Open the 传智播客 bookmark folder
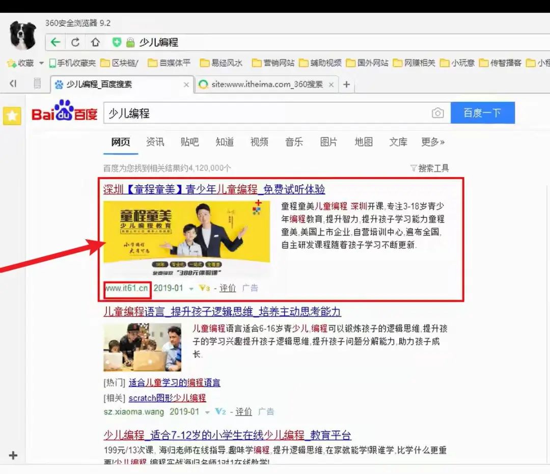The height and width of the screenshot is (474, 550). [501, 63]
